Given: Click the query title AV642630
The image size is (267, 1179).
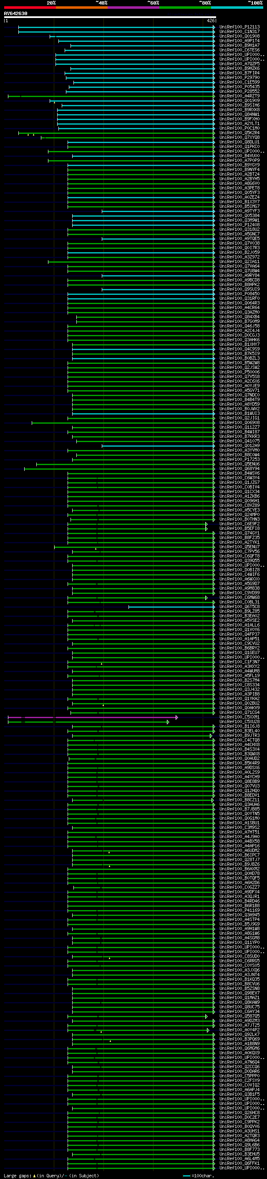Looking at the screenshot, I should pos(15,14).
